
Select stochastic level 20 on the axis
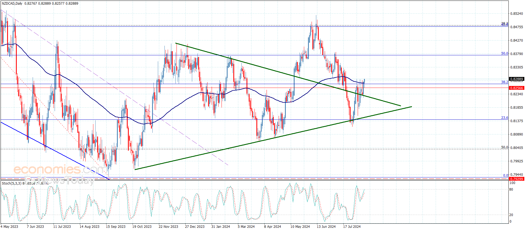tap(511, 215)
